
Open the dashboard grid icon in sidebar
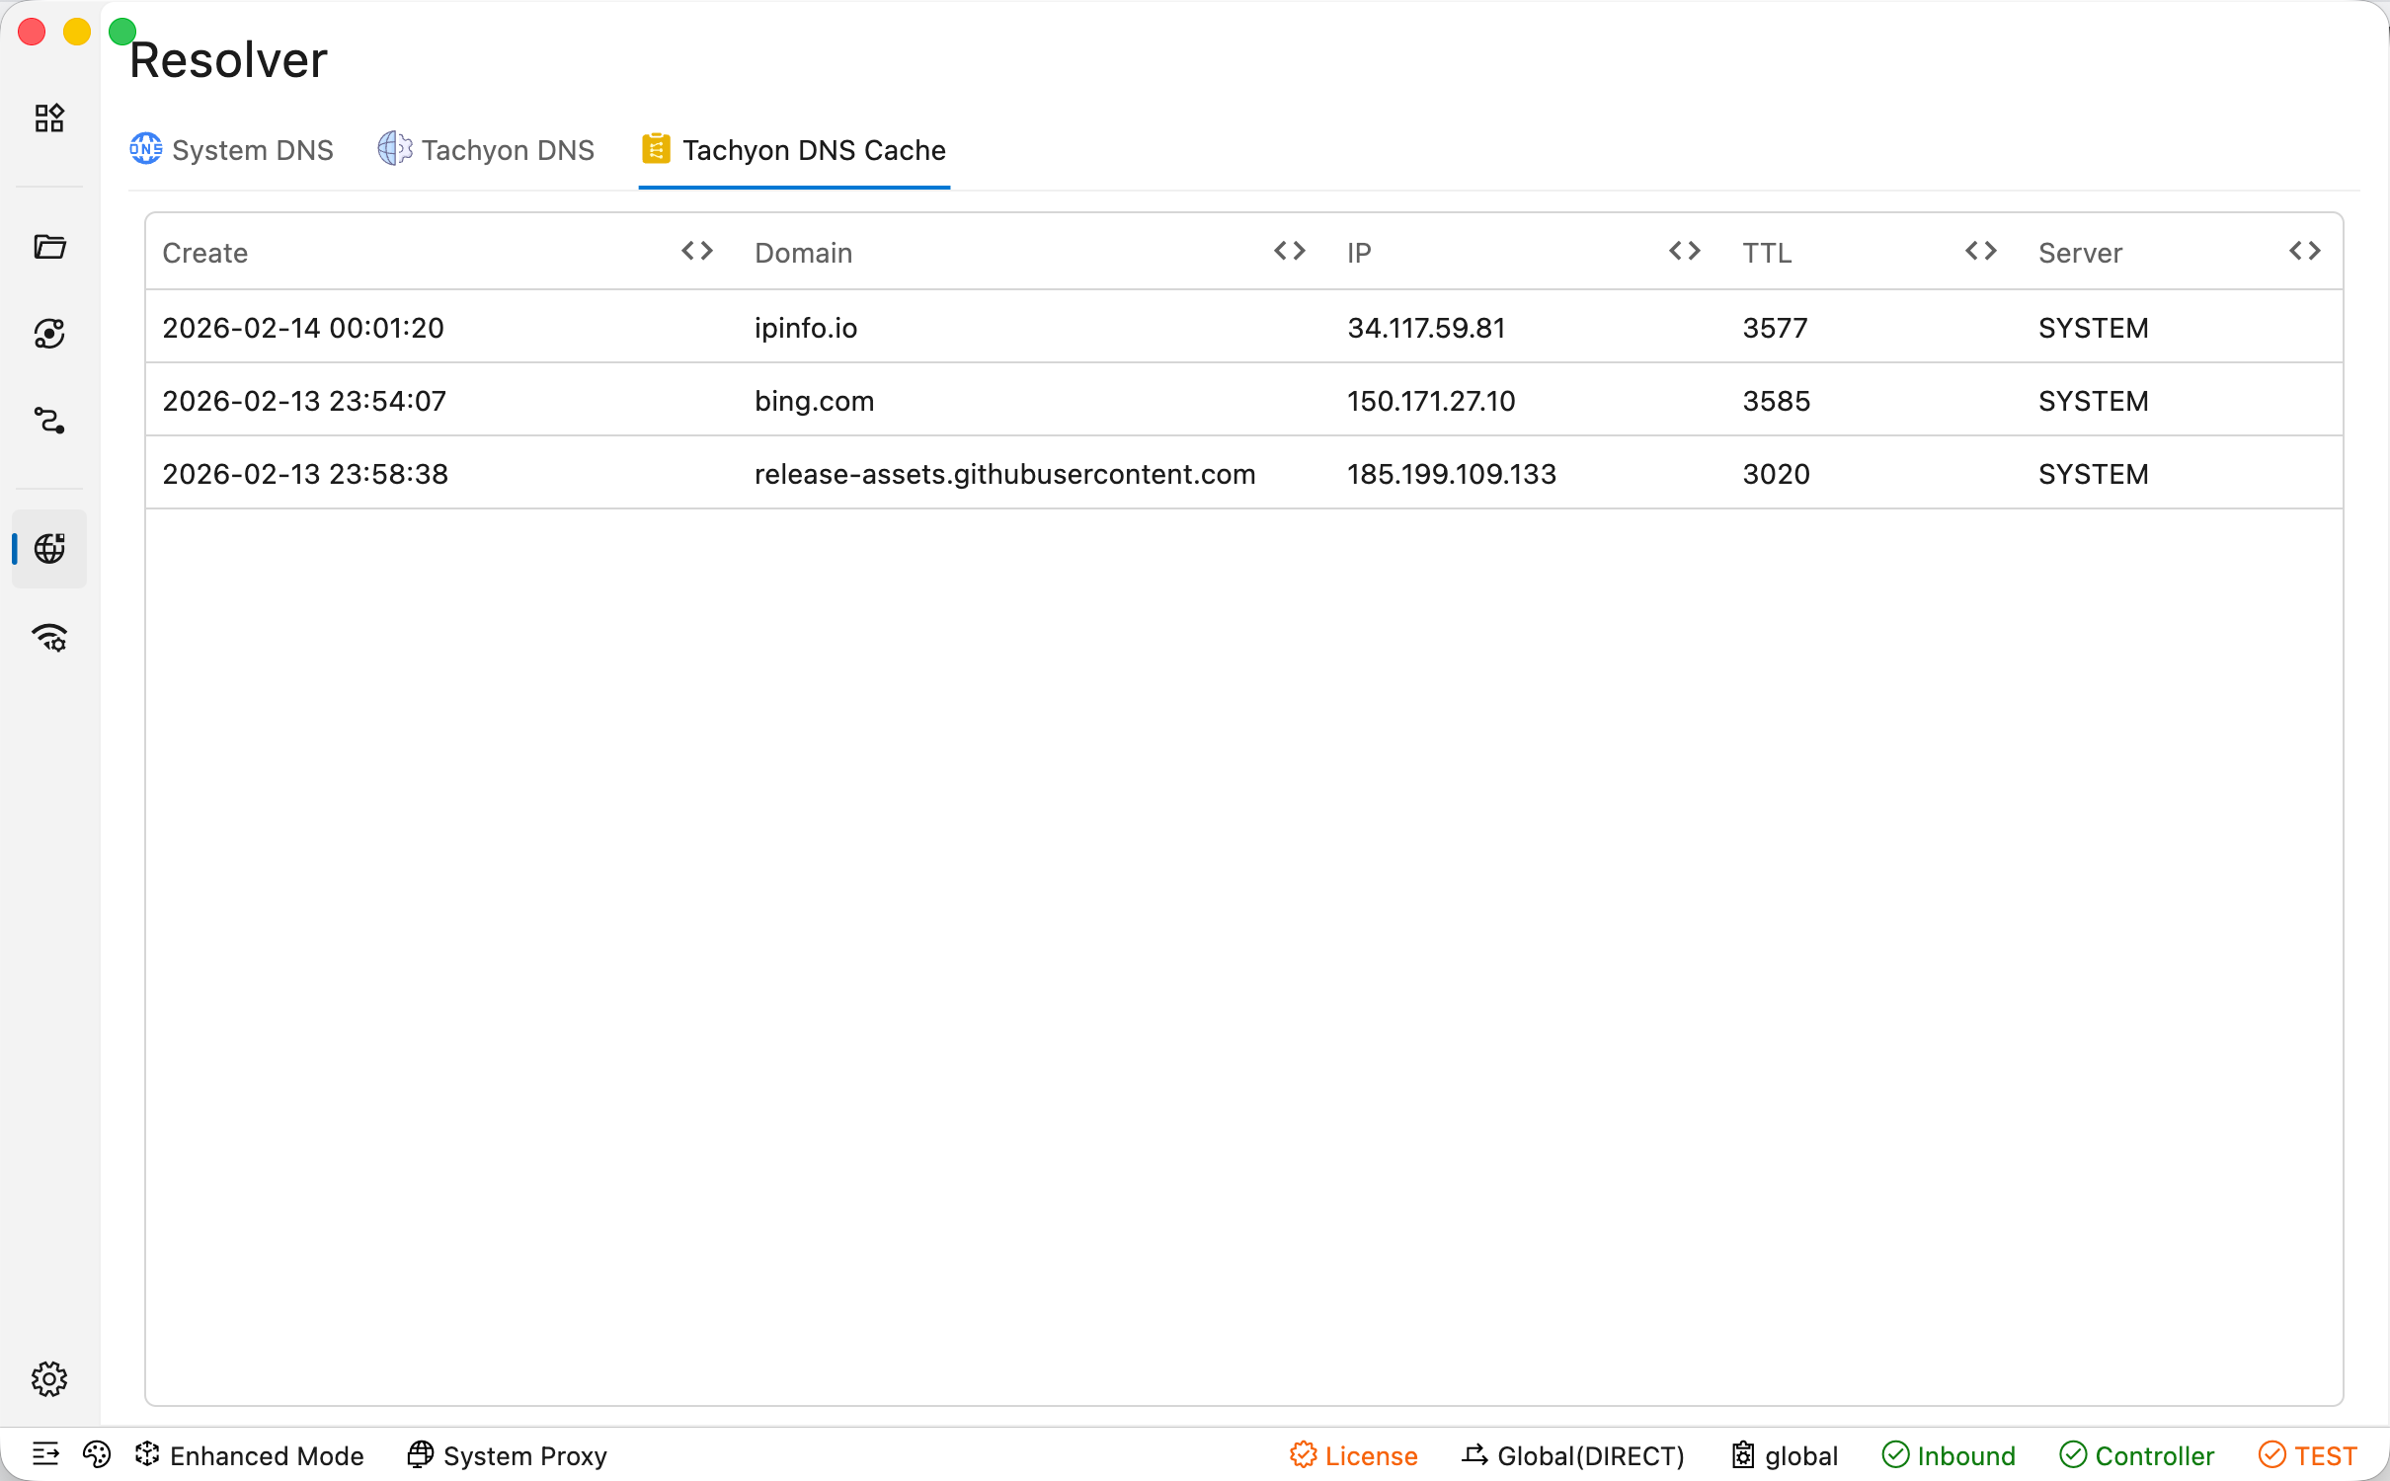(x=49, y=118)
